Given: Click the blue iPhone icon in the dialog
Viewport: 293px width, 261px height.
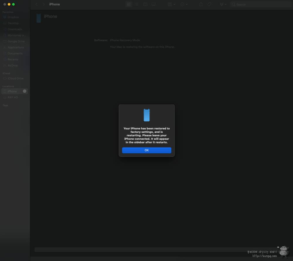Looking at the screenshot, I should (147, 115).
